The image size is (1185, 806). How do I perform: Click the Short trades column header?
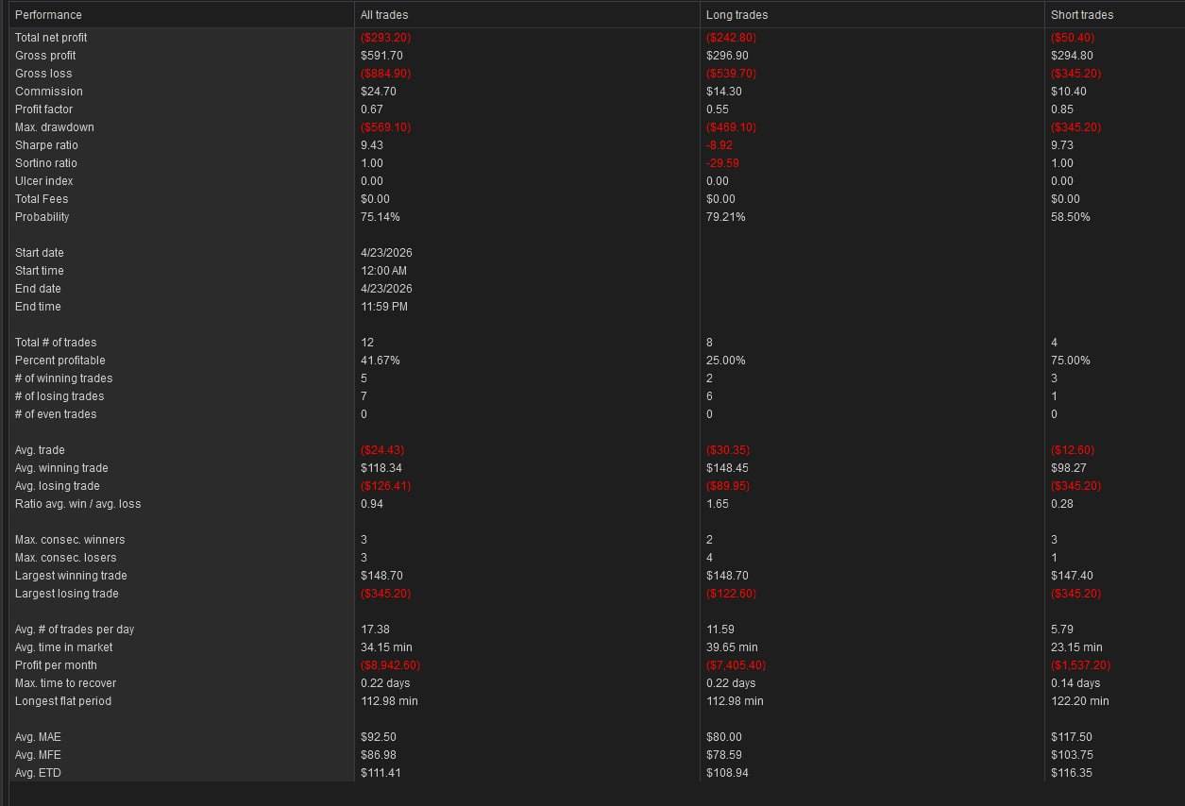point(1081,15)
